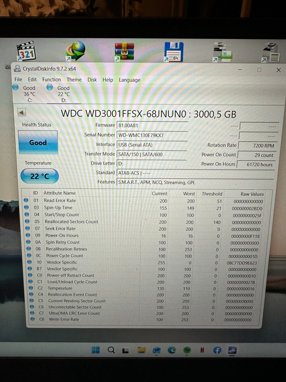Screen dimensions: 286x382
Task: Click the 22 °C temperature button
Action: coord(40,176)
